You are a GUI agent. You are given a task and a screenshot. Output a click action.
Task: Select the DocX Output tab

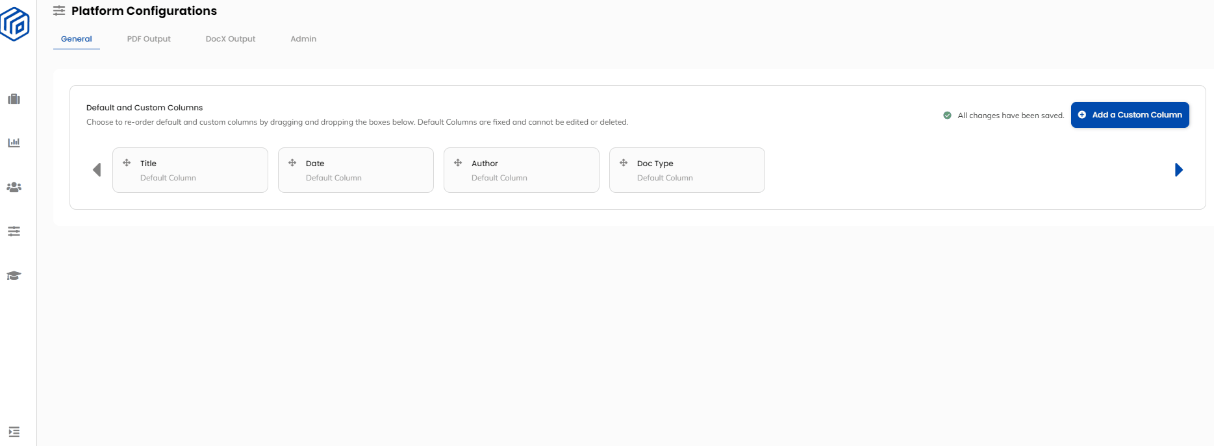(x=230, y=38)
